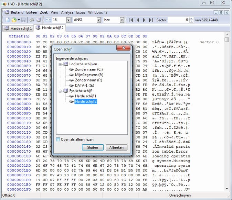Screen dimensions: 232x200
Task: Click drive icon beside DATA-1 (G:)
Action: [71, 85]
